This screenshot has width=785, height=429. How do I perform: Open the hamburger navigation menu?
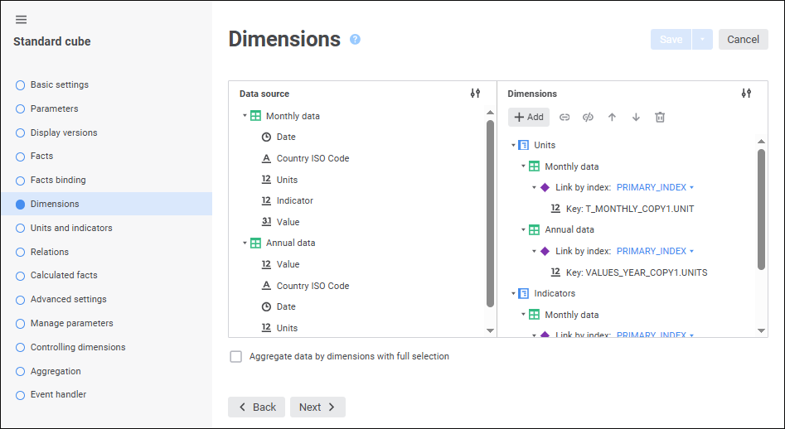(22, 20)
